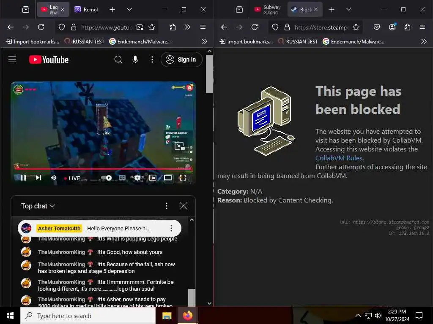Open Pocket save icon in right window
This screenshot has height=324, width=433.
(x=377, y=27)
